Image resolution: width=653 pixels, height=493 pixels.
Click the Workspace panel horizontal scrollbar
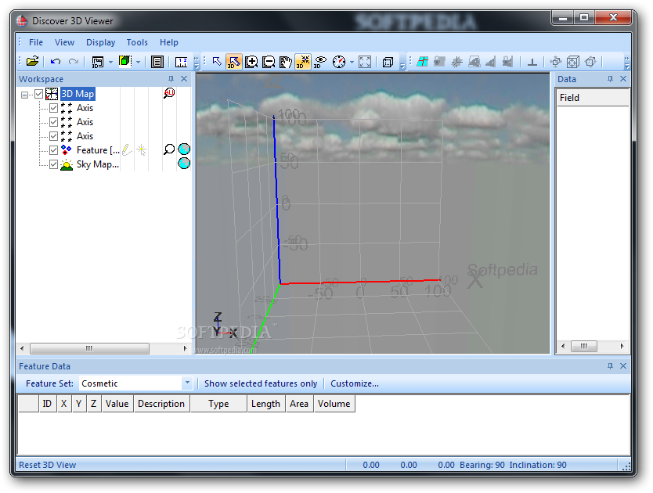(89, 348)
